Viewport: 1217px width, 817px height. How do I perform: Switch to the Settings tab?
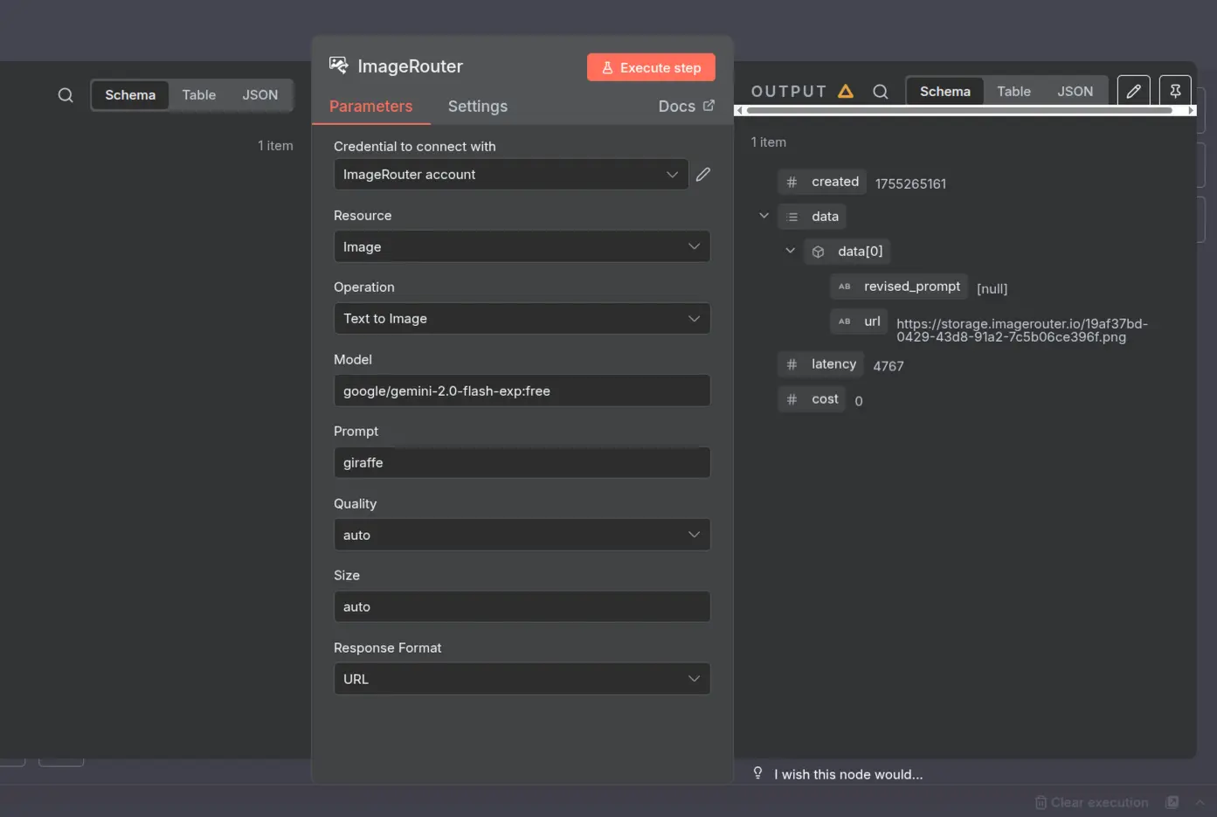coord(478,107)
